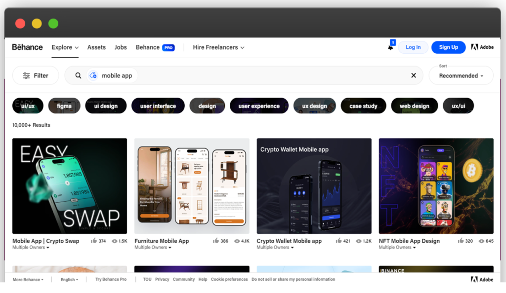Select the ui design tag chip
The height and width of the screenshot is (293, 506).
pyautogui.click(x=106, y=106)
